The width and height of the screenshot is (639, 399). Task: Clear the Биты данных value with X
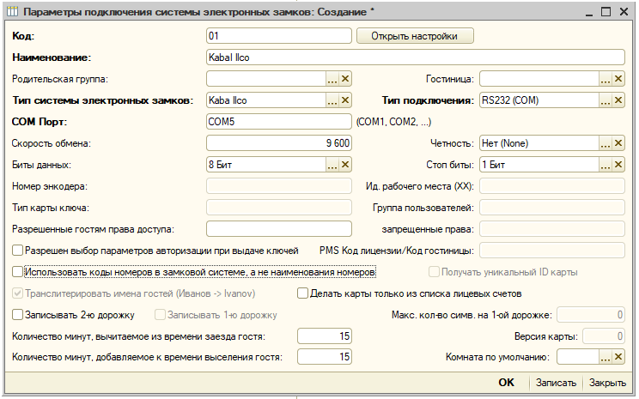coord(345,165)
